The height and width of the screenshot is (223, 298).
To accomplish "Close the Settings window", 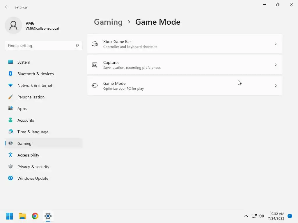I will pyautogui.click(x=291, y=5).
